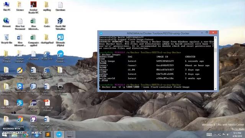Click terminal scrollbar up arrow
This screenshot has height=138, width=245.
point(216,38)
